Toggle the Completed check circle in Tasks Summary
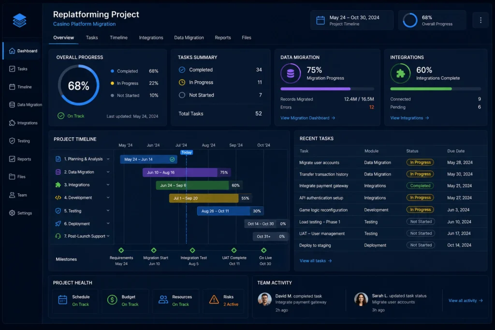The height and width of the screenshot is (330, 495). click(182, 70)
